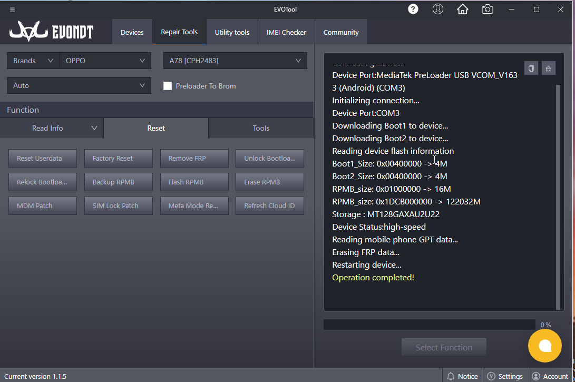Click the Restarting device... log line
This screenshot has width=575, height=382.
point(367,265)
